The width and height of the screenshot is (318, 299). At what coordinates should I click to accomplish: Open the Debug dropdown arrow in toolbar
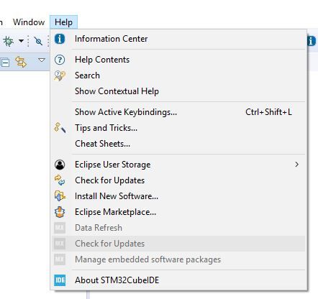[x=21, y=41]
